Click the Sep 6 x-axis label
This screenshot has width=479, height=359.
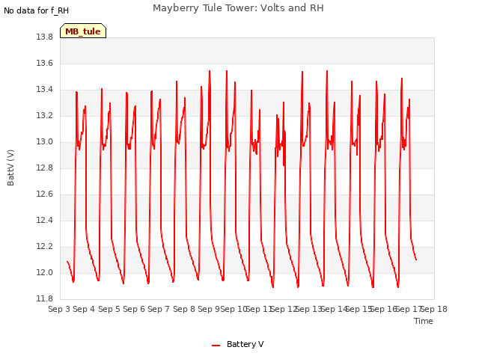click(x=134, y=309)
